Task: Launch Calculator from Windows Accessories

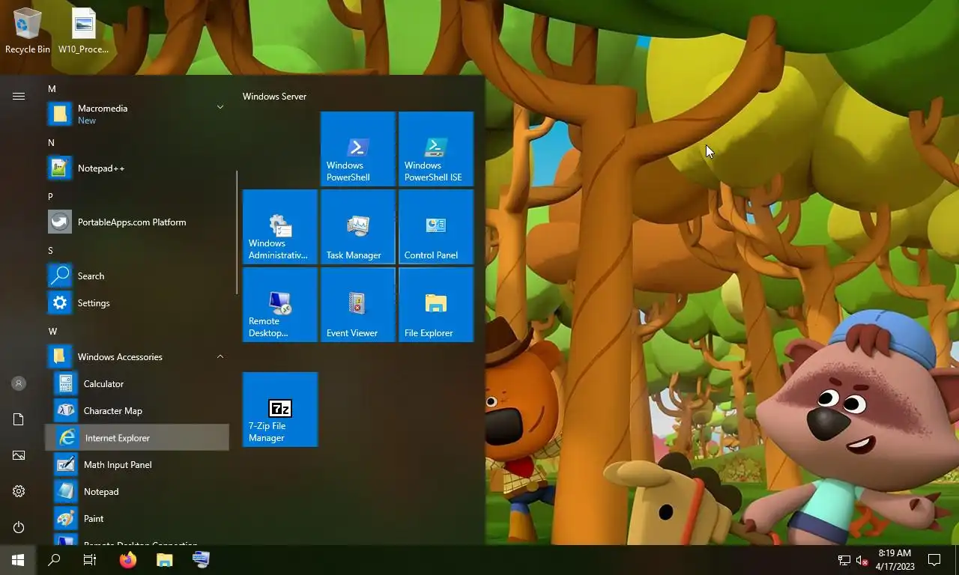Action: click(x=137, y=384)
